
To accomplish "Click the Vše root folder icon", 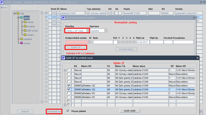I will pyautogui.click(x=18, y=13).
